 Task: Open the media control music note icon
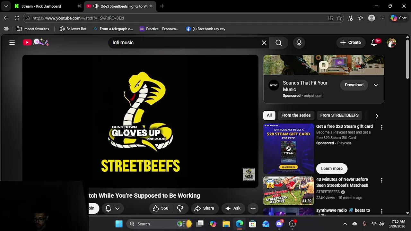[x=350, y=18]
